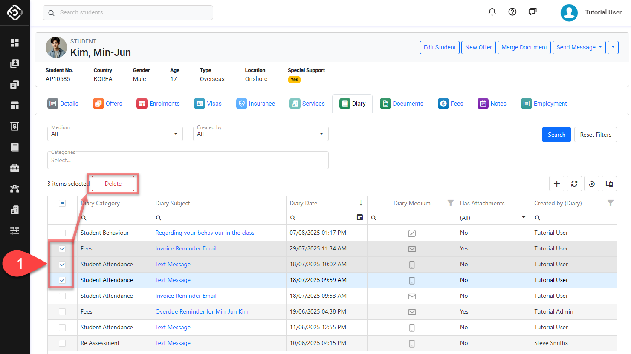Screen dimensions: 631x354
Task: Click the notifications bell icon
Action: pos(492,12)
